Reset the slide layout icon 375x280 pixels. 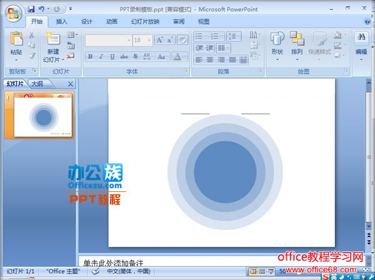[x=71, y=45]
